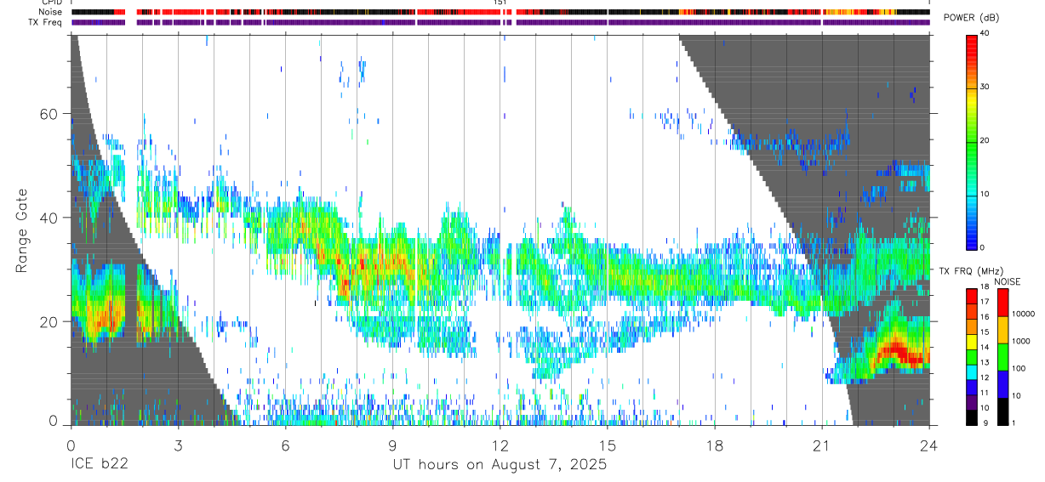
Task: Click the 30 value on power scale
Action: pos(985,87)
